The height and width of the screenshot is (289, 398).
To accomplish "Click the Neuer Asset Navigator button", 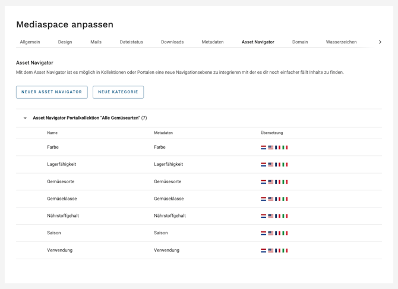I will [52, 92].
